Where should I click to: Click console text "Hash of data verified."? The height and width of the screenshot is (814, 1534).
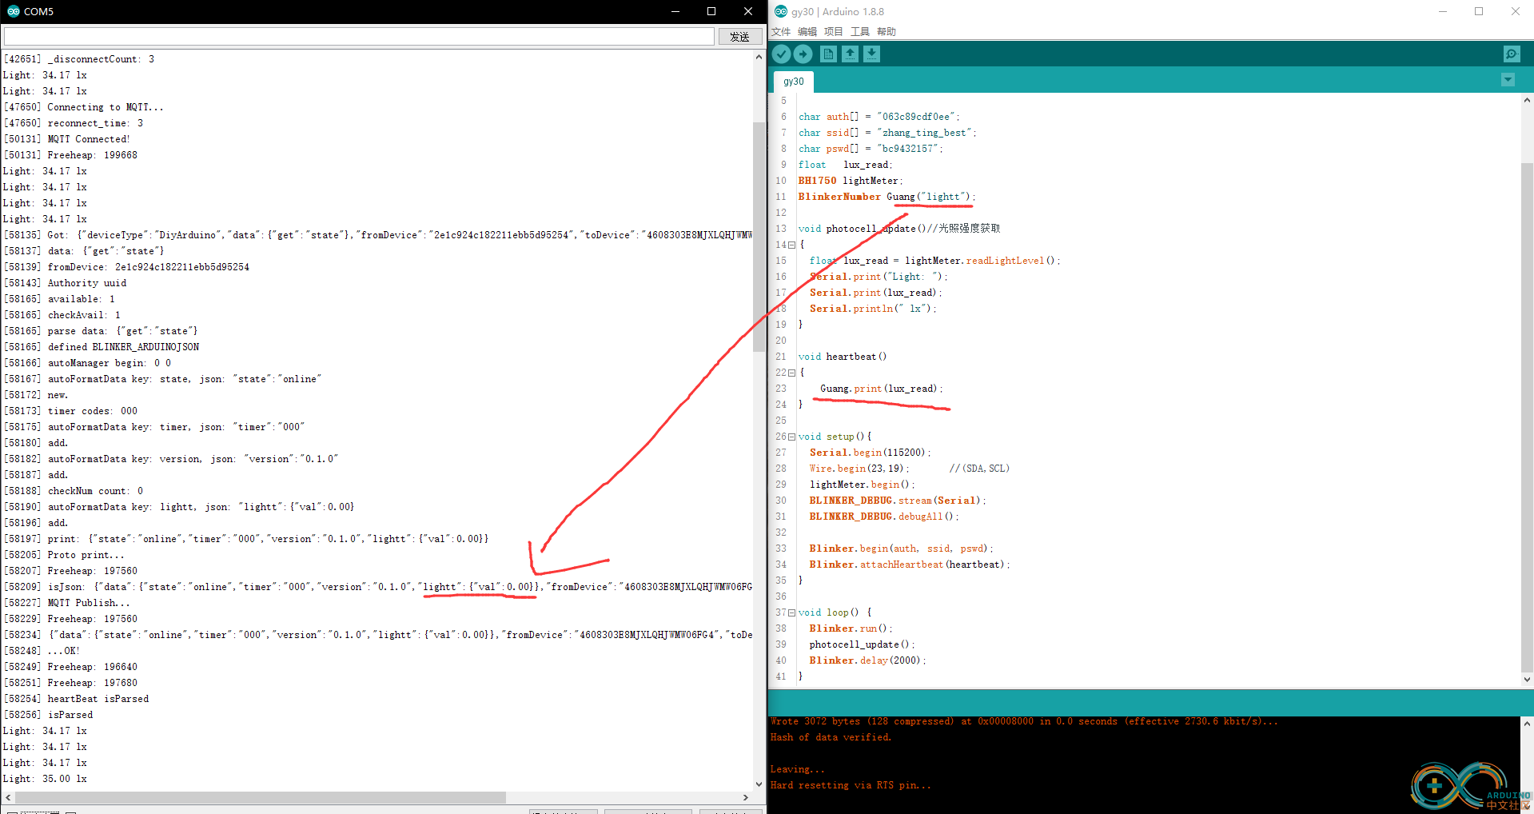click(831, 737)
